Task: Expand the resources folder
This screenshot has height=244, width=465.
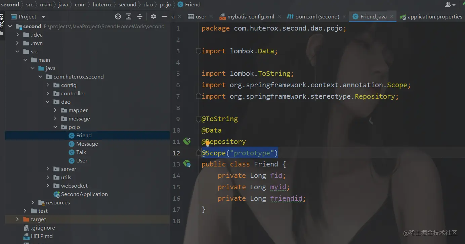Action: tap(33, 203)
